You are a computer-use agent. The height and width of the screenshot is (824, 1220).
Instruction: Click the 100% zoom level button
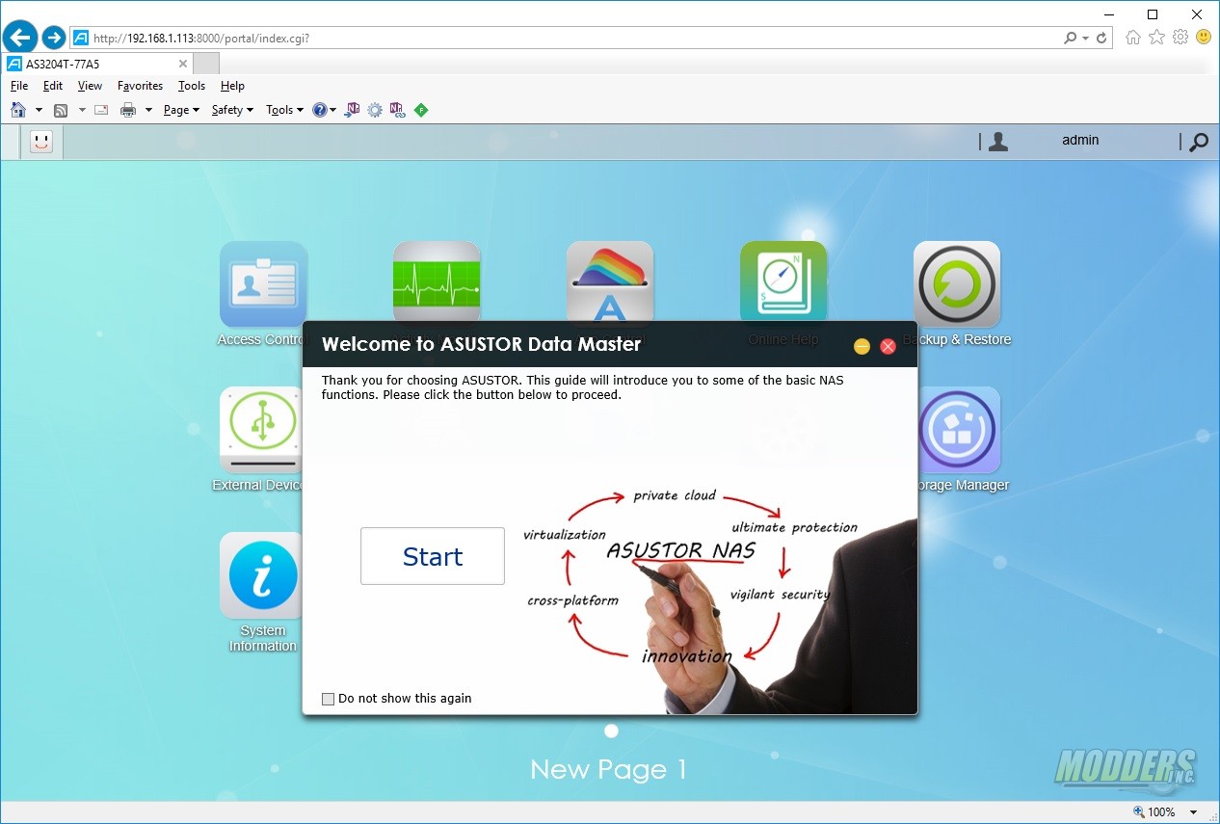(x=1154, y=812)
